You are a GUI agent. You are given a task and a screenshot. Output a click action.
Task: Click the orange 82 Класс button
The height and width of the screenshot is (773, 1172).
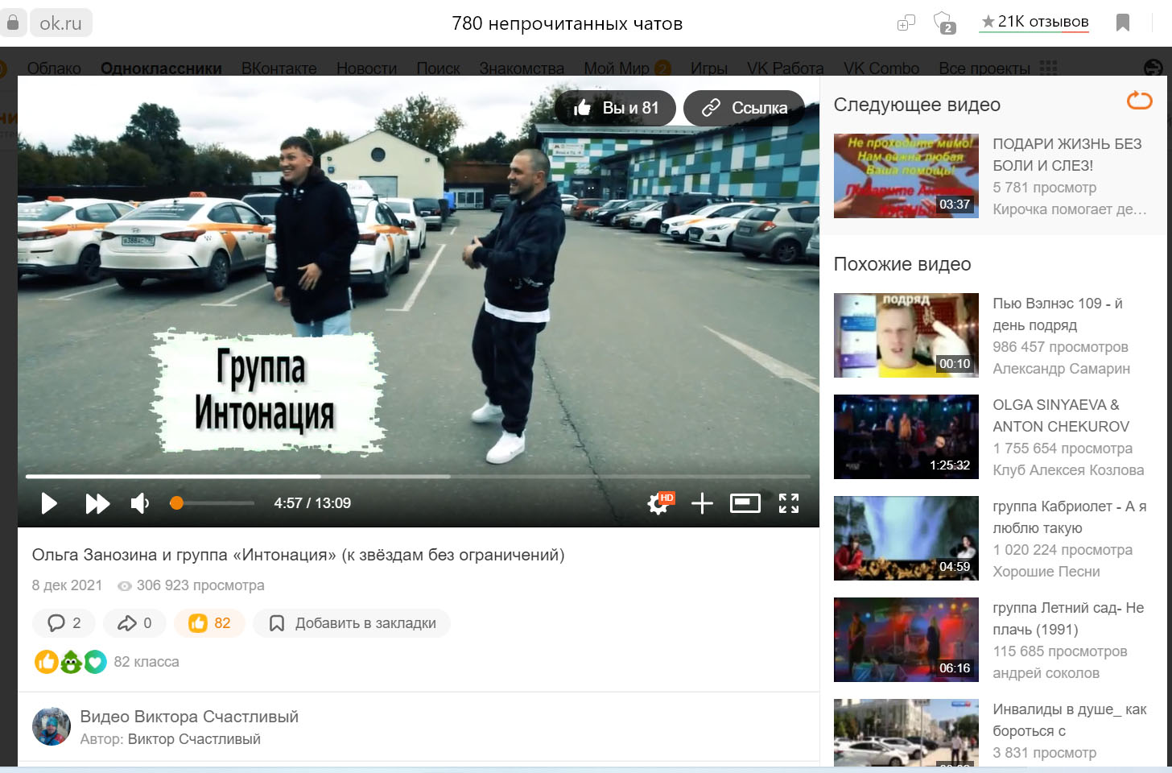(209, 623)
